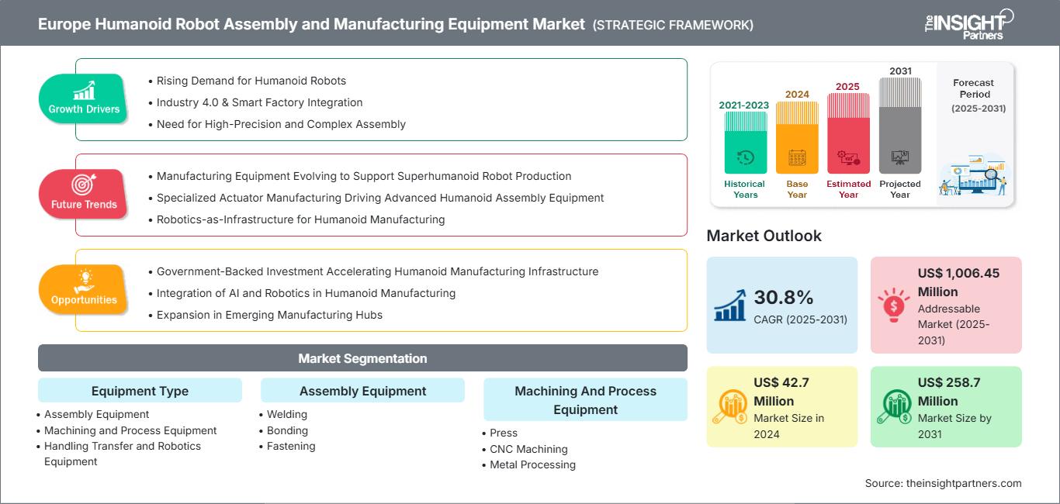
Task: Click the Base Year calendar icon
Action: 797,157
